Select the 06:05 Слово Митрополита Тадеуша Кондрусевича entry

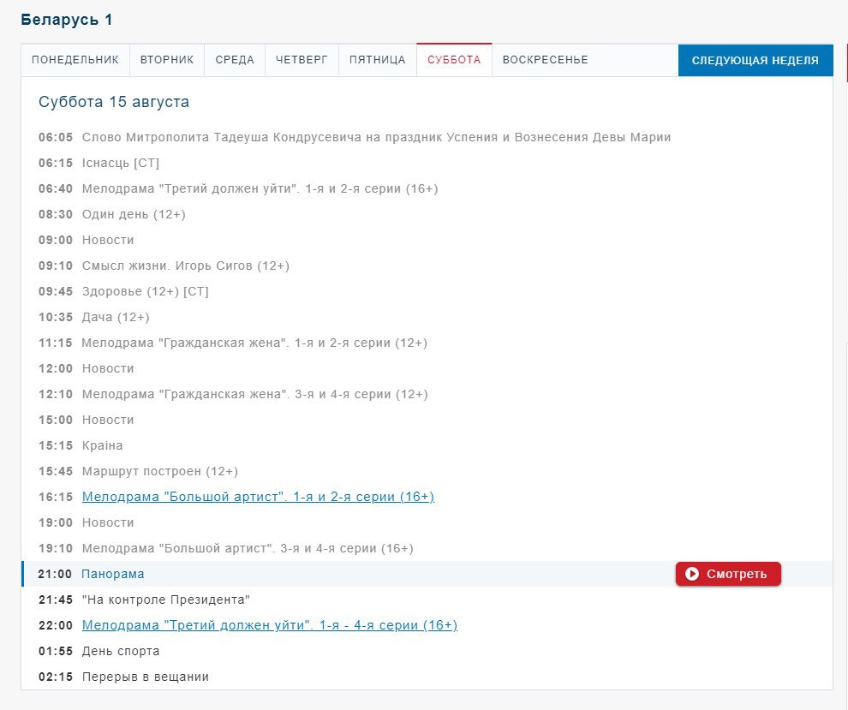coord(355,137)
